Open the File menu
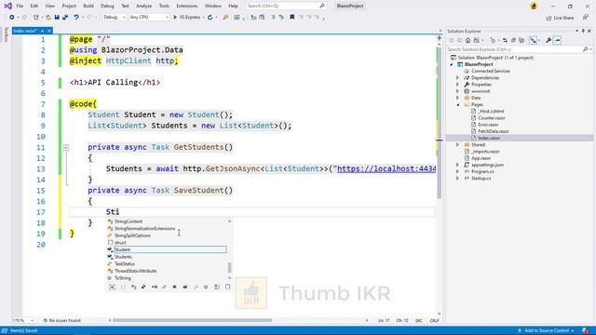The width and height of the screenshot is (596, 335). click(x=20, y=6)
